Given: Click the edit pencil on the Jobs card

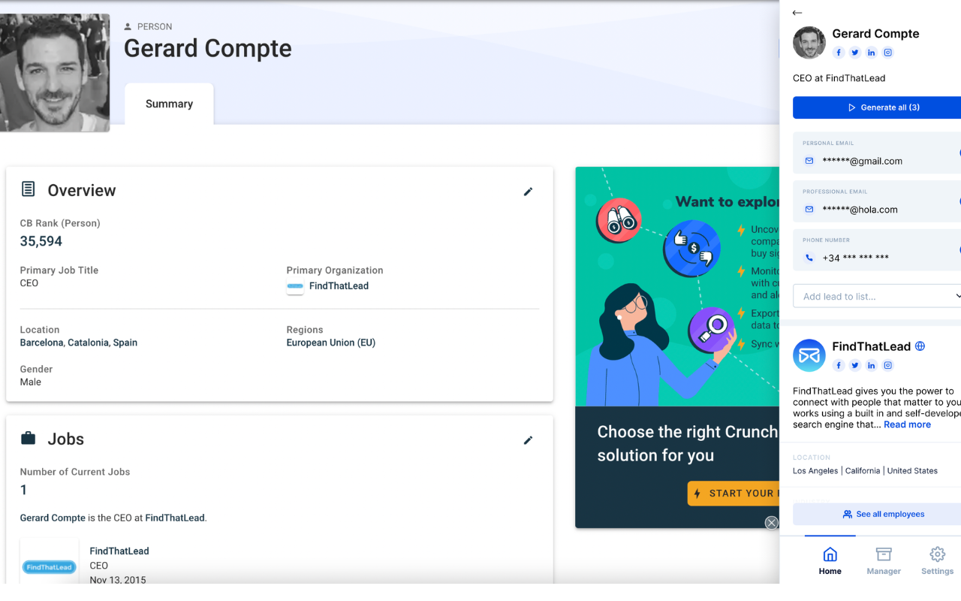Looking at the screenshot, I should click(528, 440).
